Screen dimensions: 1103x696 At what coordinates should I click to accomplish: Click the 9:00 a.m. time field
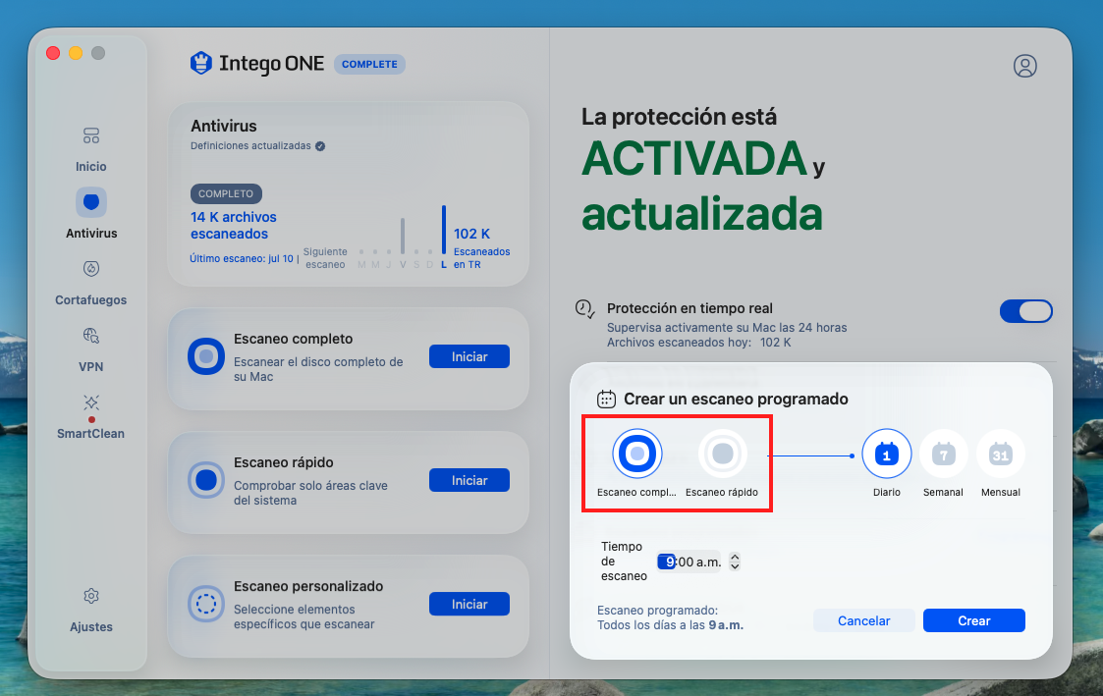(x=689, y=562)
